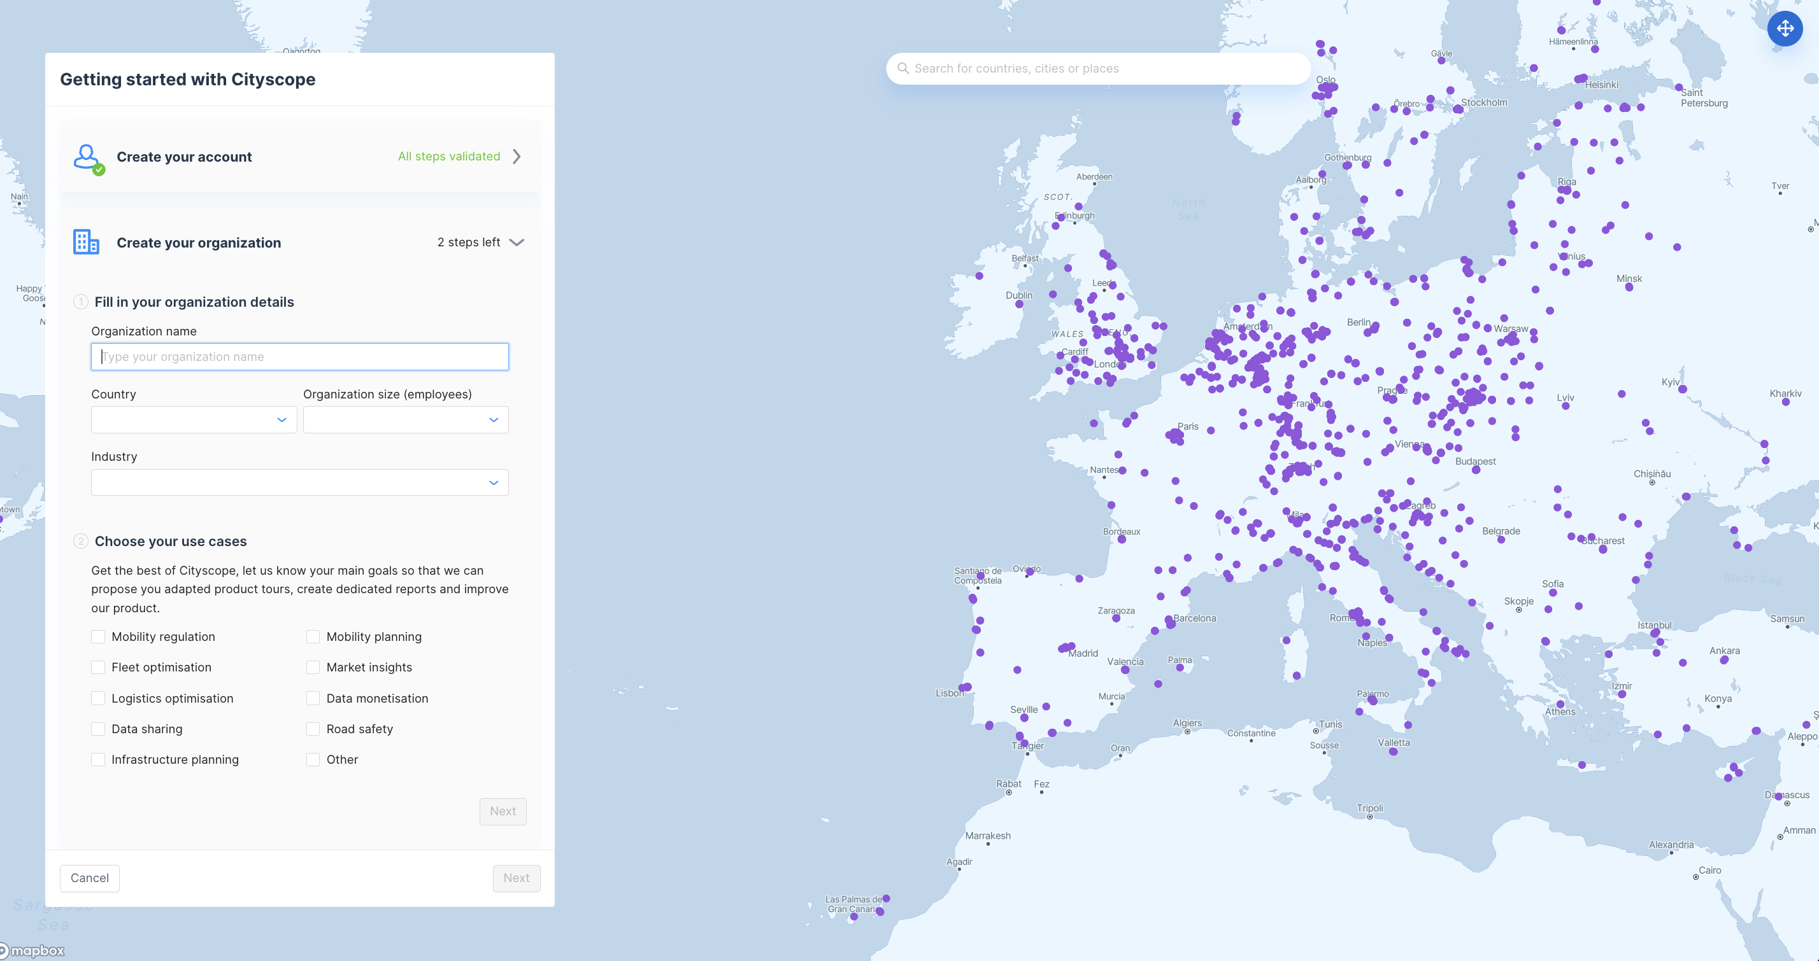The image size is (1819, 961).
Task: Expand the Industry dropdown
Action: point(299,482)
